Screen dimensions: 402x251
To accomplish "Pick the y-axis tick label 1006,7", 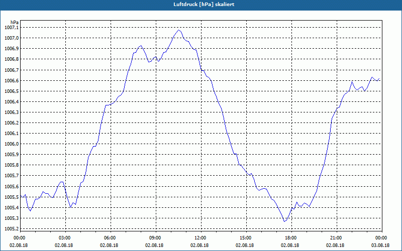I will point(12,70).
